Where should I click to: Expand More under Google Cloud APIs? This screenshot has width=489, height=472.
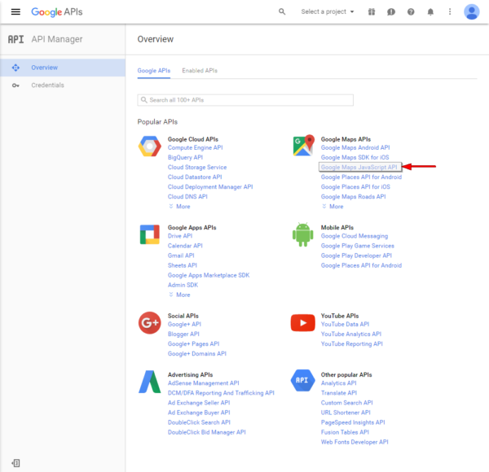(x=179, y=207)
